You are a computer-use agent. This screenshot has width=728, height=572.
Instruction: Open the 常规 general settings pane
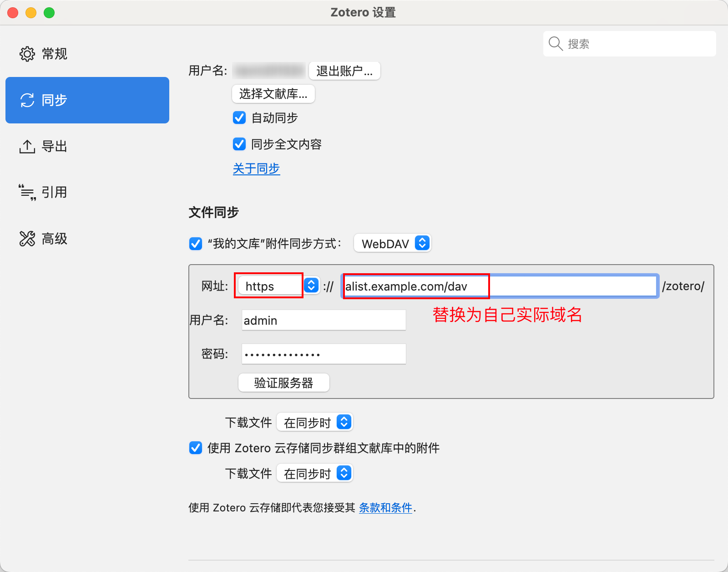[x=87, y=54]
